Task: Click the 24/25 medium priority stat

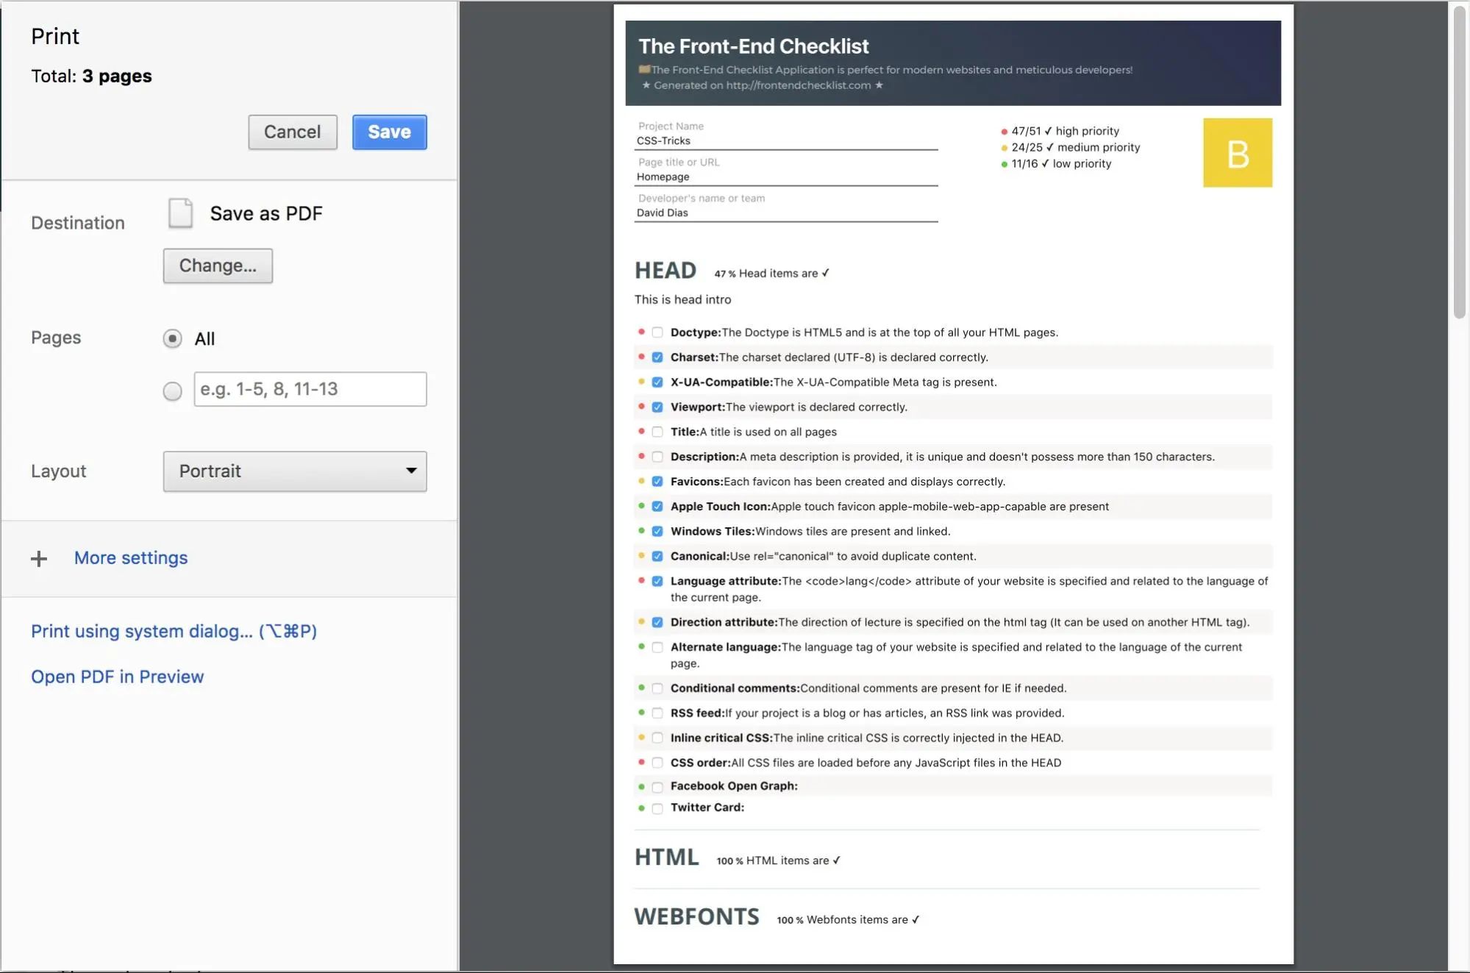Action: click(x=1070, y=147)
